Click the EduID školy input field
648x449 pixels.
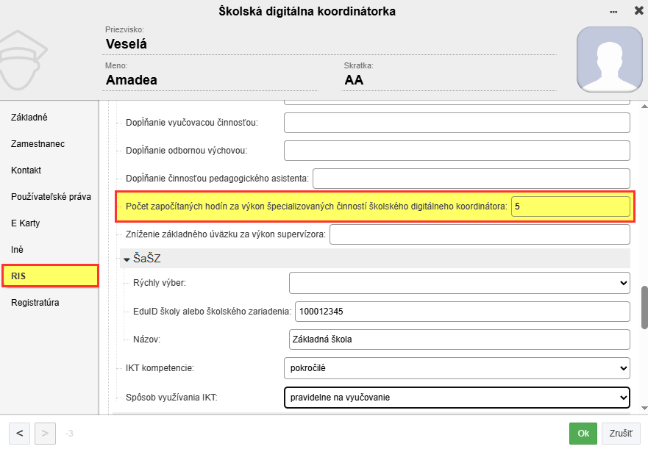461,312
